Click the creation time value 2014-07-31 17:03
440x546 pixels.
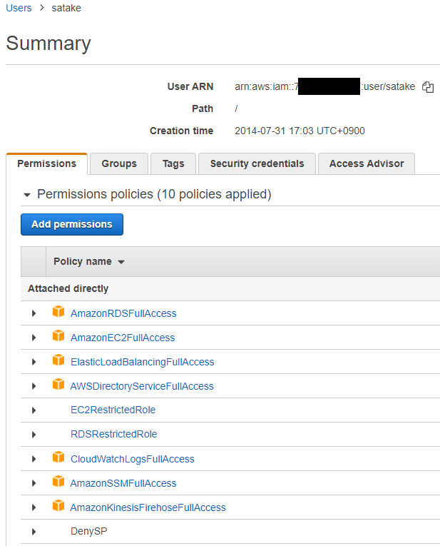pos(300,131)
